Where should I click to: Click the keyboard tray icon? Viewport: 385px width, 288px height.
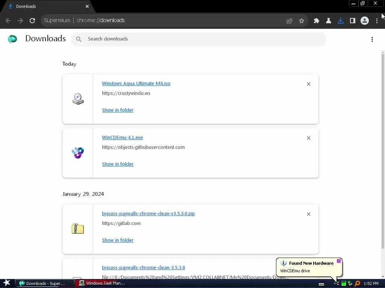coord(321,284)
